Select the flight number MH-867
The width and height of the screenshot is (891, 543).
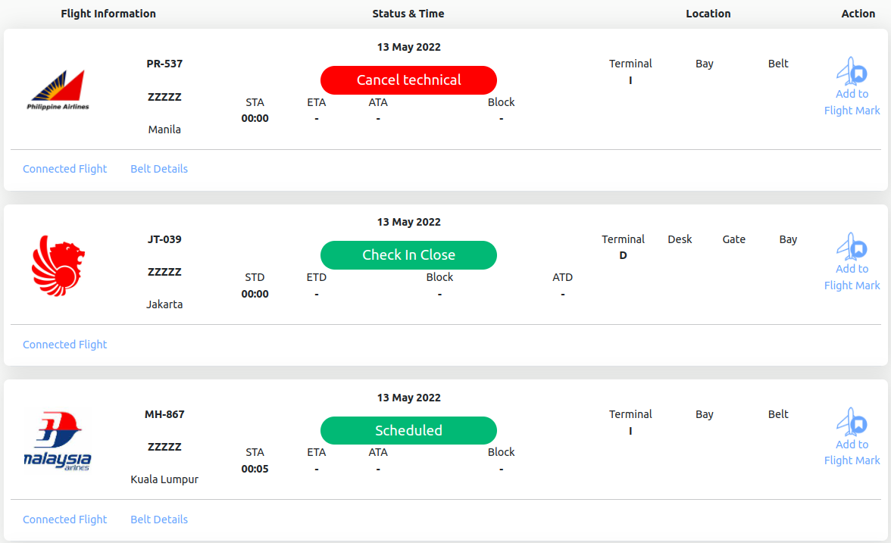point(164,414)
